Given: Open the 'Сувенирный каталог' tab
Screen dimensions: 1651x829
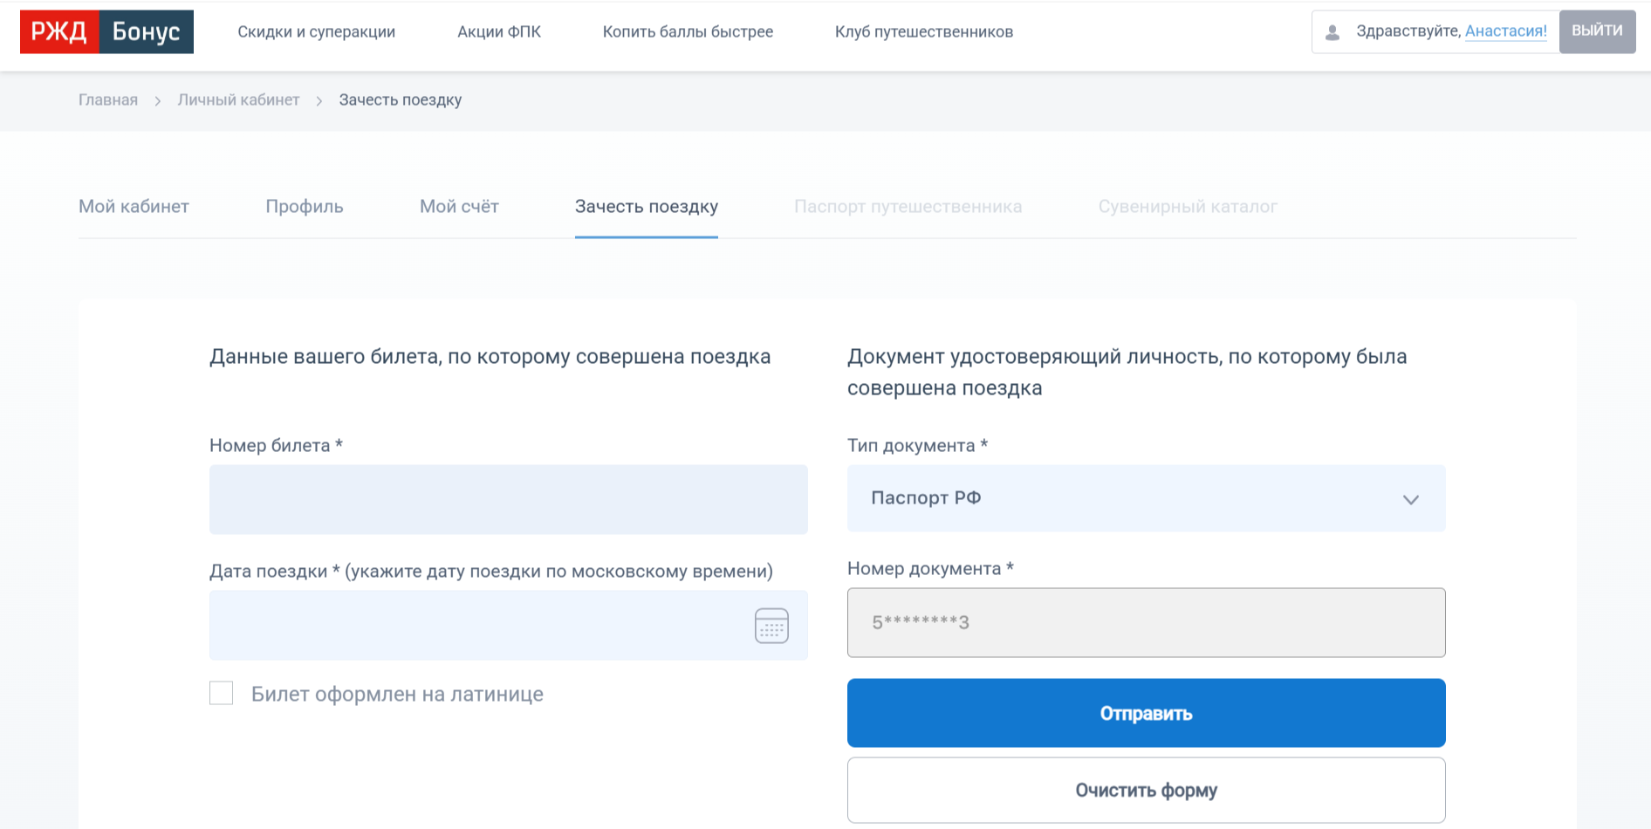Looking at the screenshot, I should (1187, 207).
